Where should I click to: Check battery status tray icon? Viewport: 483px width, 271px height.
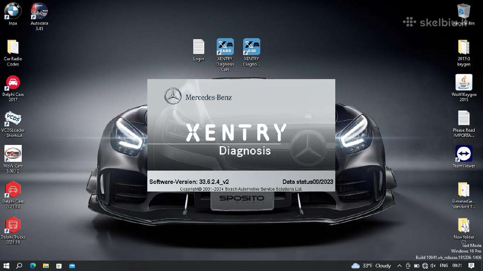tap(416, 266)
